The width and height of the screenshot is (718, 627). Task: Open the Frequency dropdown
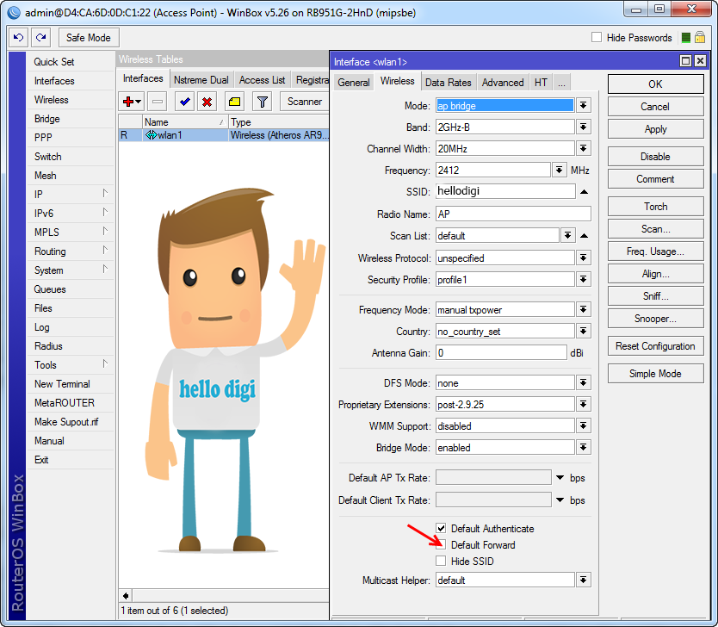[x=559, y=171]
